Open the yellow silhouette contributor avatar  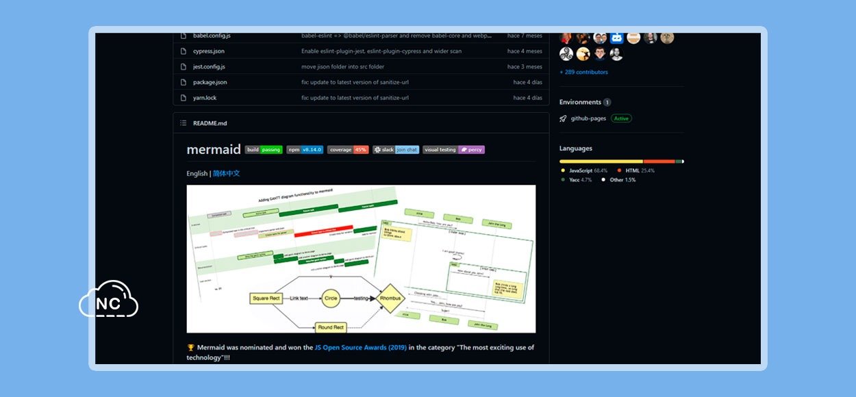pyautogui.click(x=583, y=54)
